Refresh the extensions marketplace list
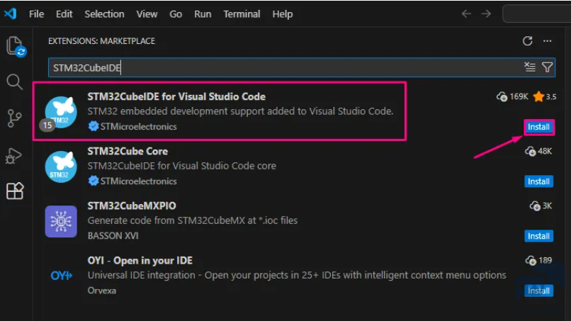The height and width of the screenshot is (321, 571). point(528,41)
